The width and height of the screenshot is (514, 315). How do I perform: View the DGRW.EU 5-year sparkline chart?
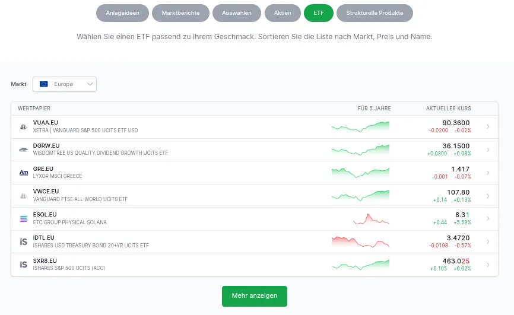pos(361,150)
